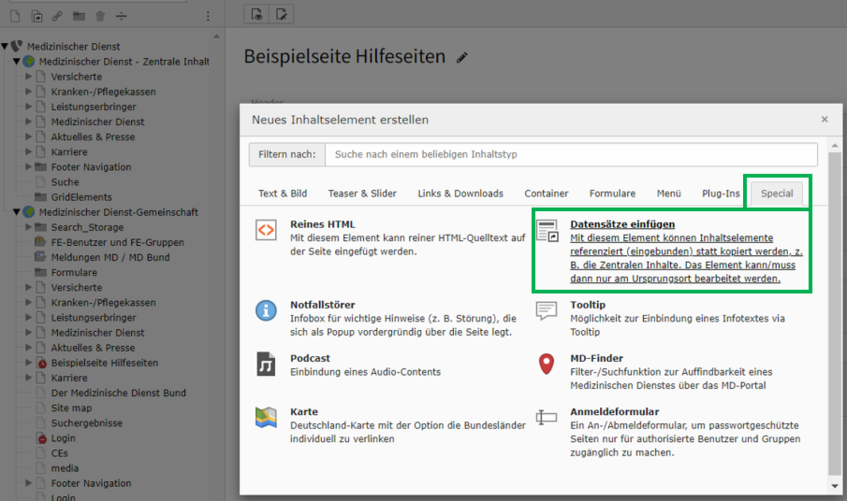The width and height of the screenshot is (847, 501).
Task: Collapse the Medizinischer Dienst-Gemeinschaft node
Action: point(16,212)
